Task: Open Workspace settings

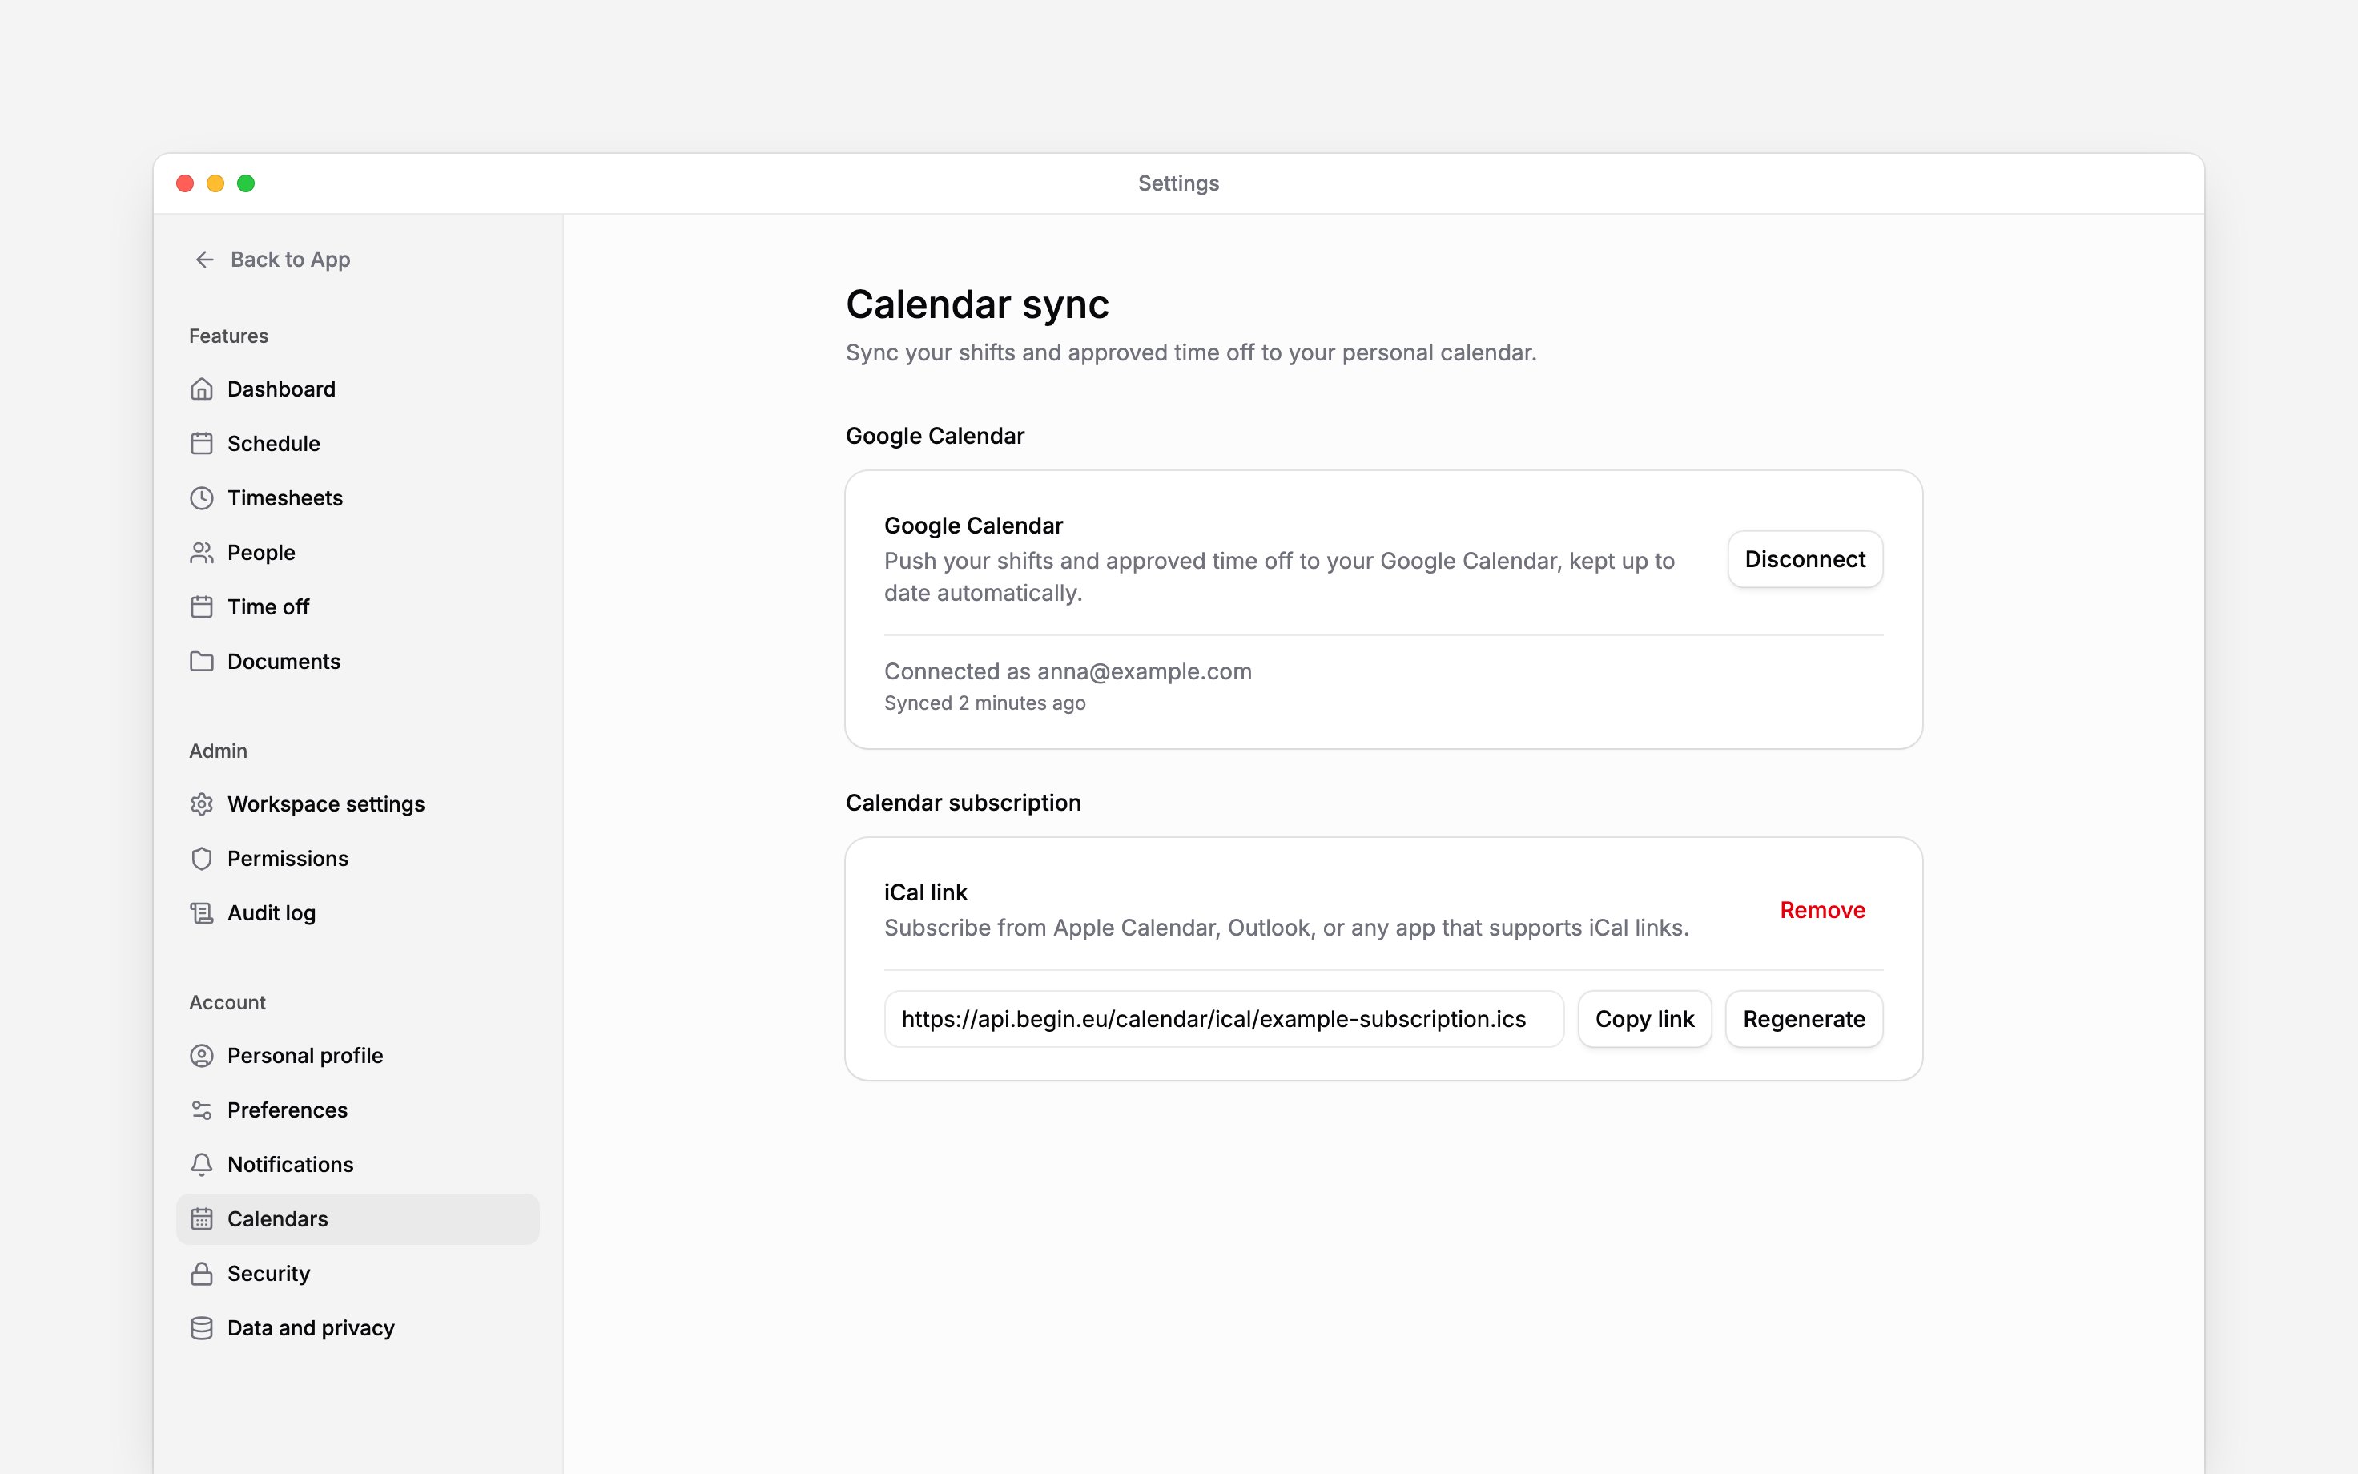Action: (x=357, y=804)
